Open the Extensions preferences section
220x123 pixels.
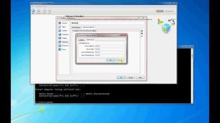click(x=64, y=45)
